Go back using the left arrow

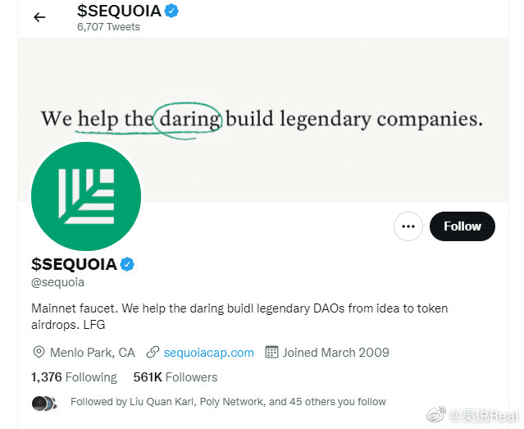[x=39, y=17]
